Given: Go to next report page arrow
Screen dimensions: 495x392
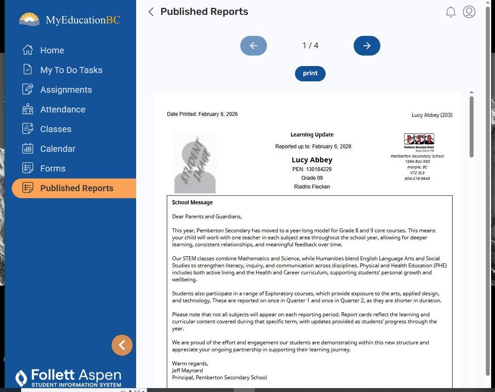Looking at the screenshot, I should (367, 46).
